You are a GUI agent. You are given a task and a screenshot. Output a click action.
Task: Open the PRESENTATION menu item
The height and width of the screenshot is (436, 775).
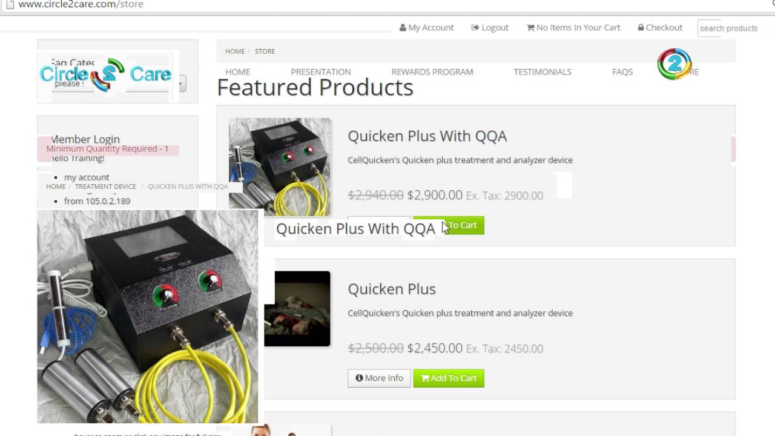coord(320,71)
